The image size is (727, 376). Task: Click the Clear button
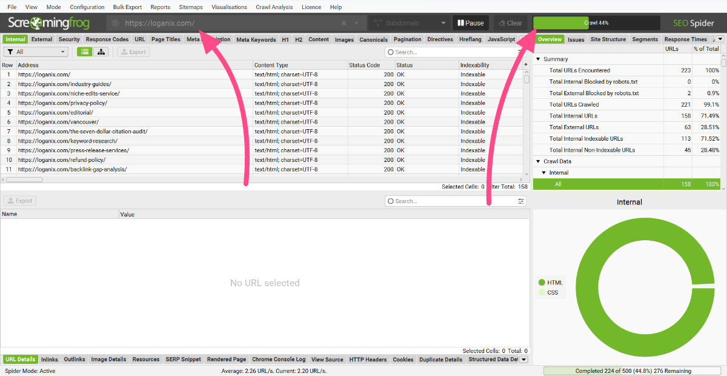click(510, 23)
